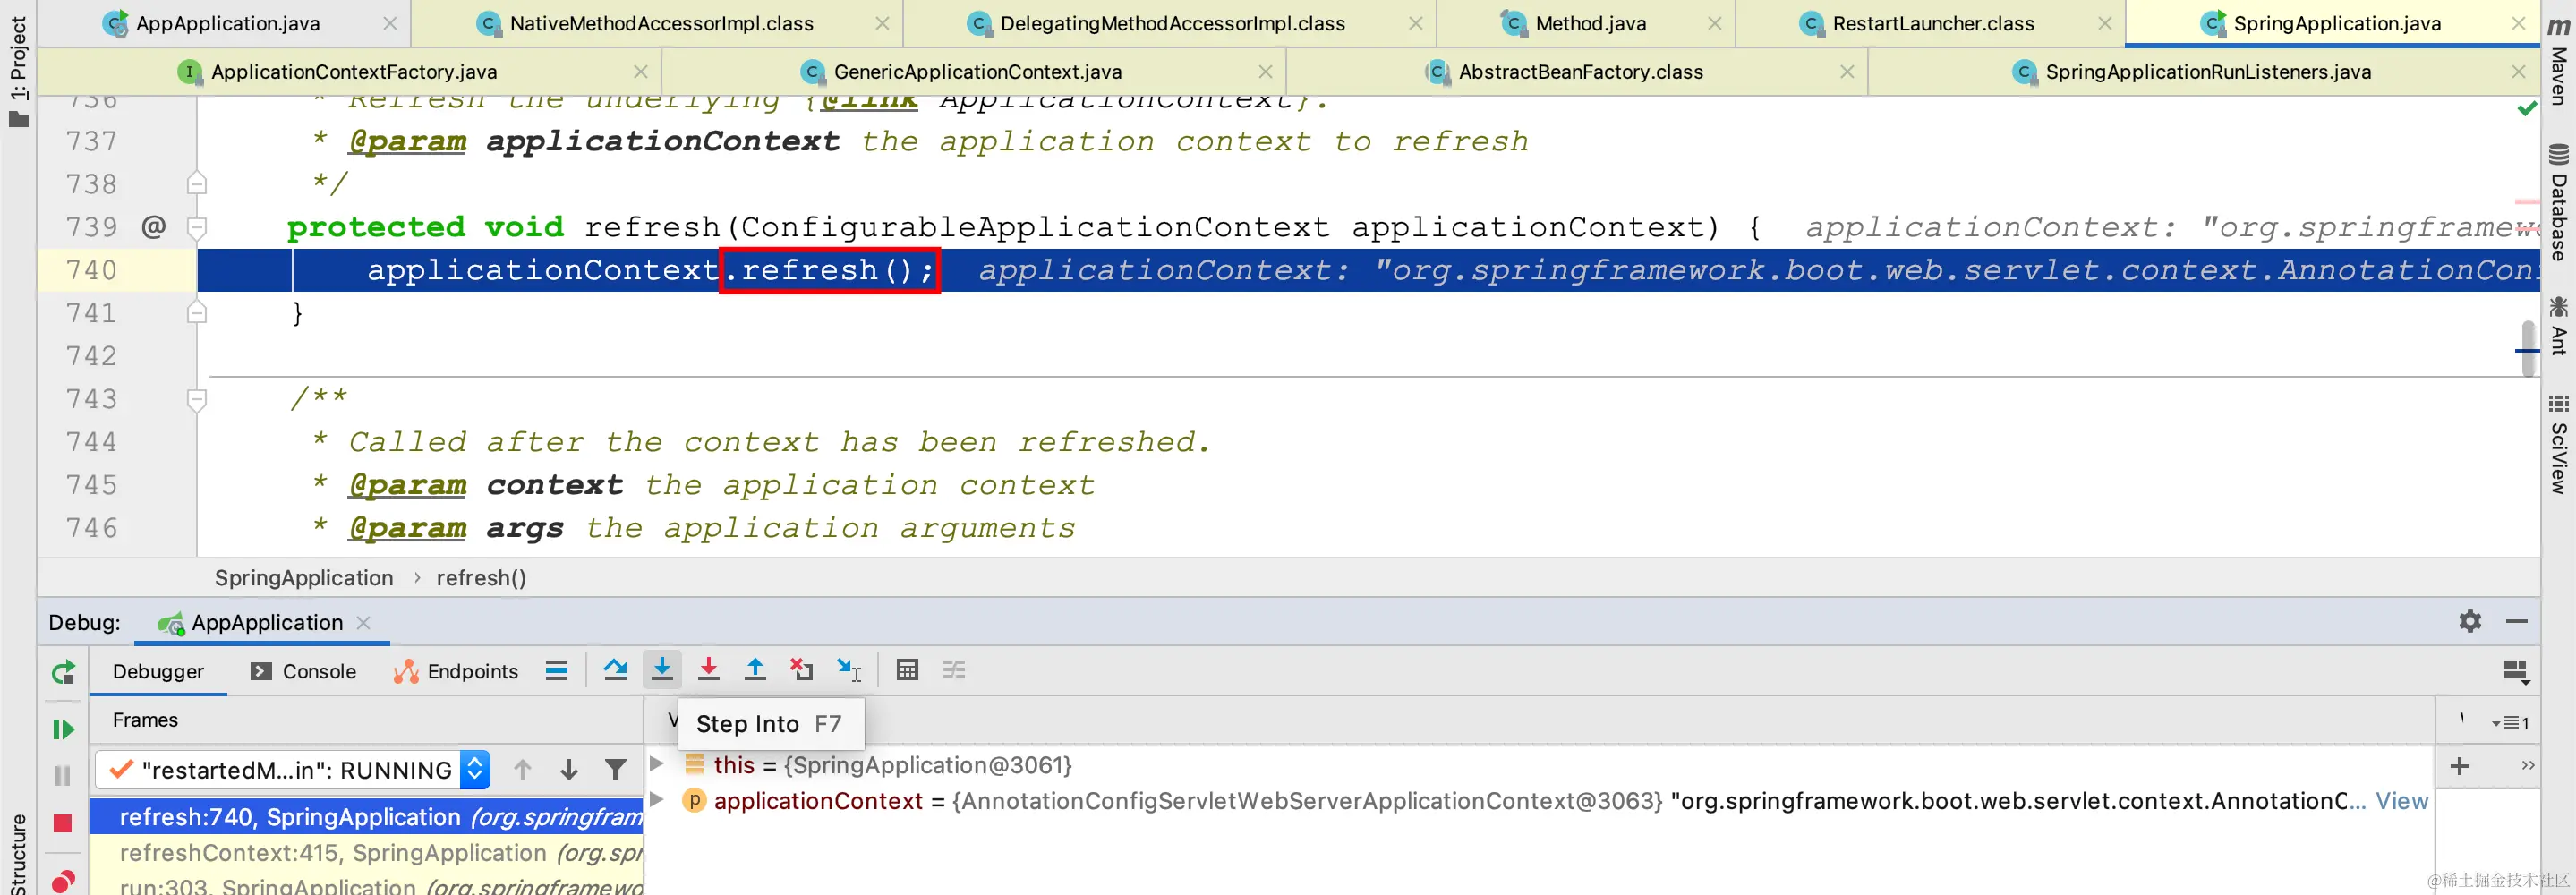Image resolution: width=2576 pixels, height=895 pixels.
Task: Open the Structure tool window
Action: (x=18, y=852)
